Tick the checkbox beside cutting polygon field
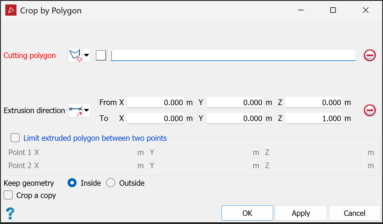Viewport: 383px width, 224px height. 101,55
